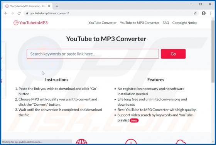This screenshot has width=216, height=145.
Task: Click the download circle icon at bottom
Action: (131, 142)
